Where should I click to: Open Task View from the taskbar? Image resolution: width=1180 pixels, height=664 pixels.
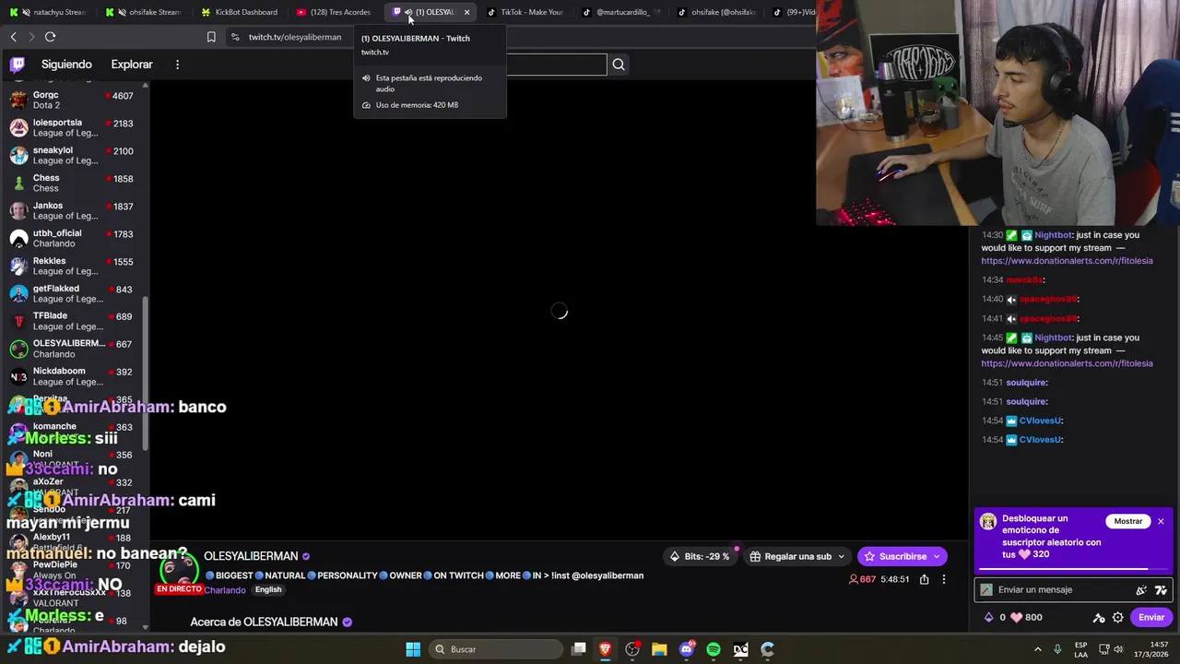(579, 649)
